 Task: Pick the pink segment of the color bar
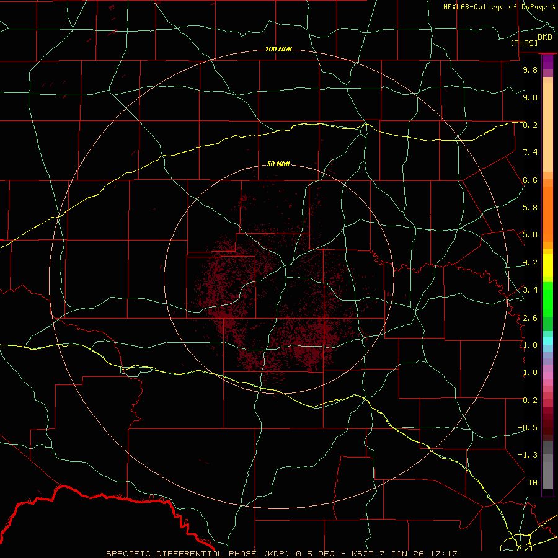pyautogui.click(x=547, y=376)
